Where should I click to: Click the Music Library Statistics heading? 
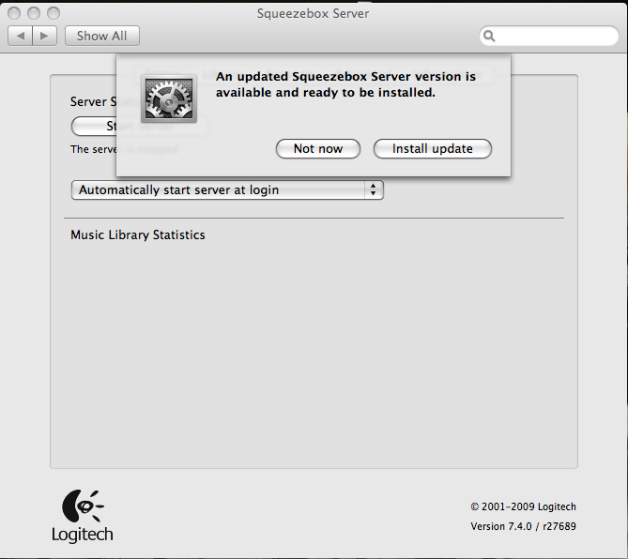click(137, 234)
